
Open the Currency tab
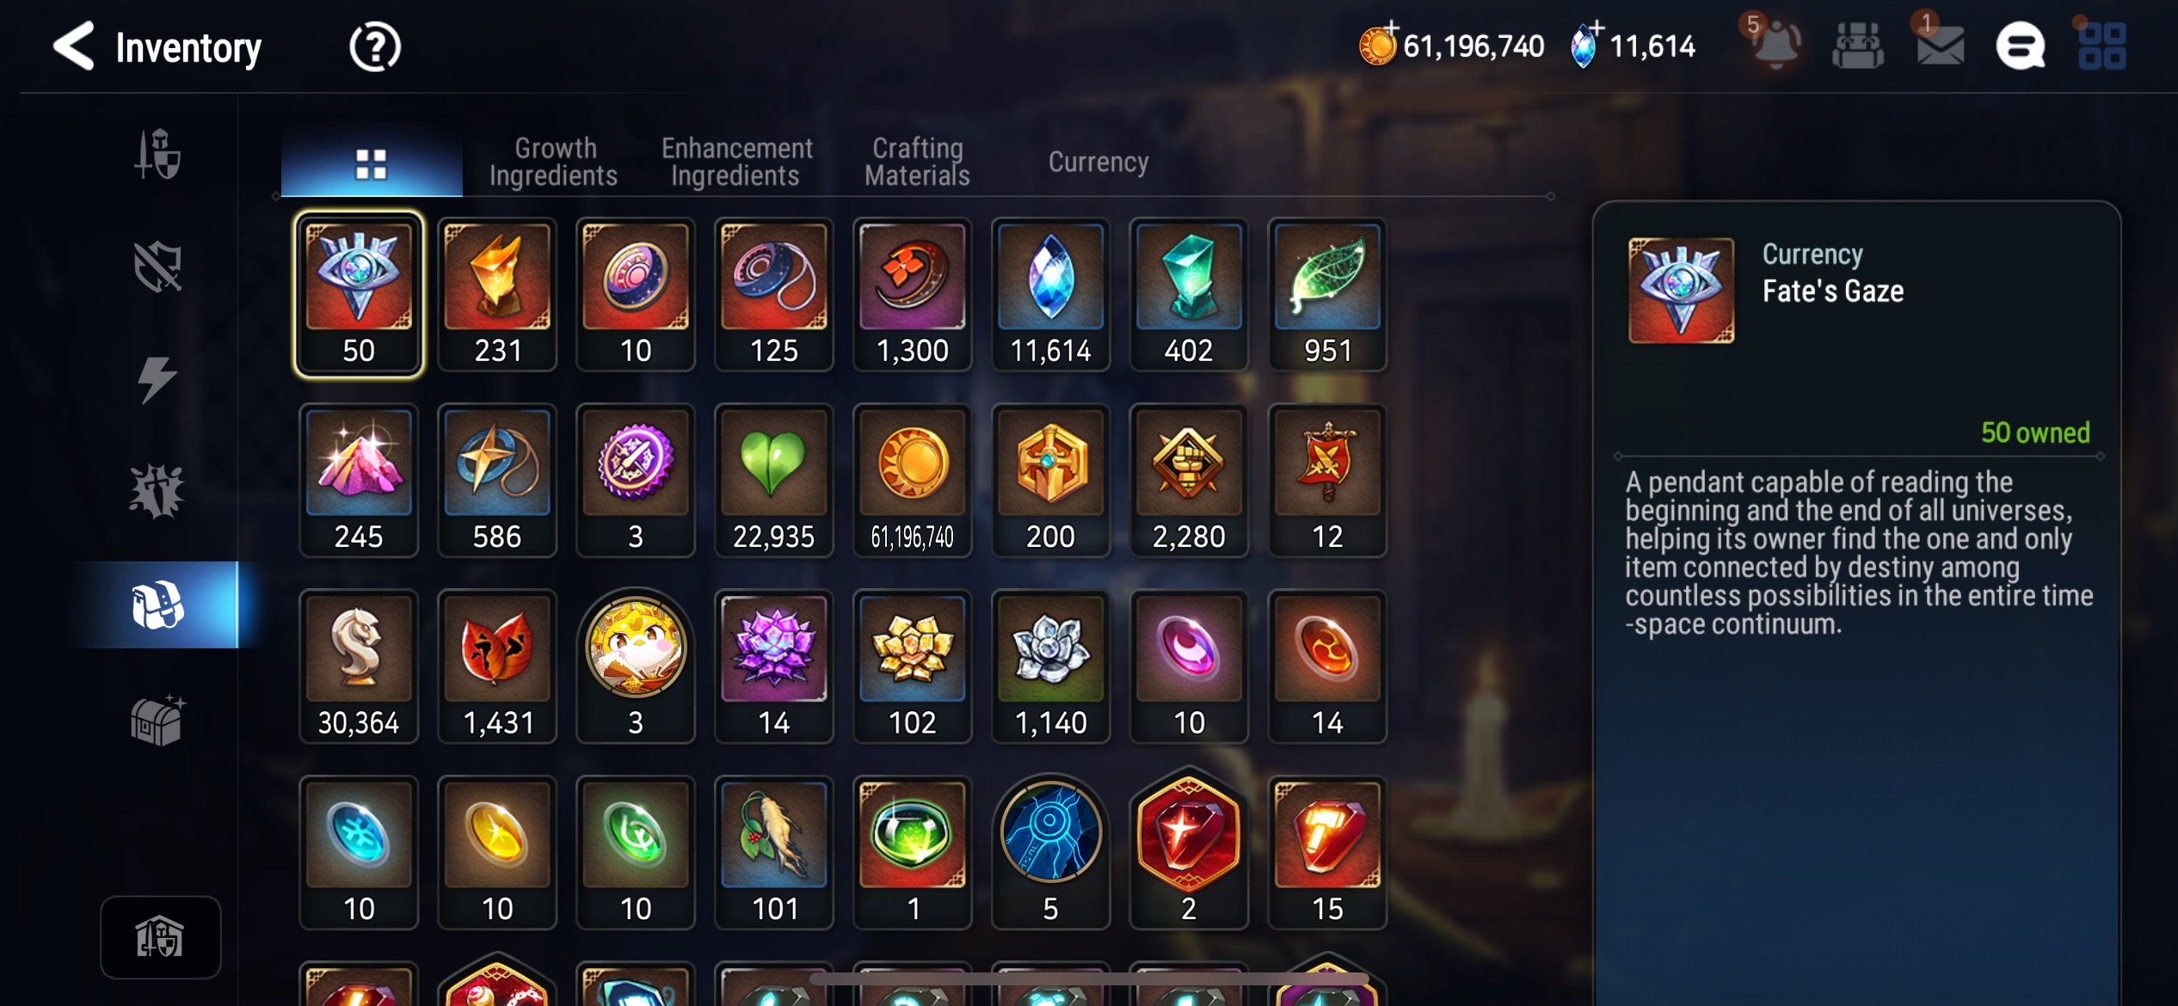point(1098,162)
